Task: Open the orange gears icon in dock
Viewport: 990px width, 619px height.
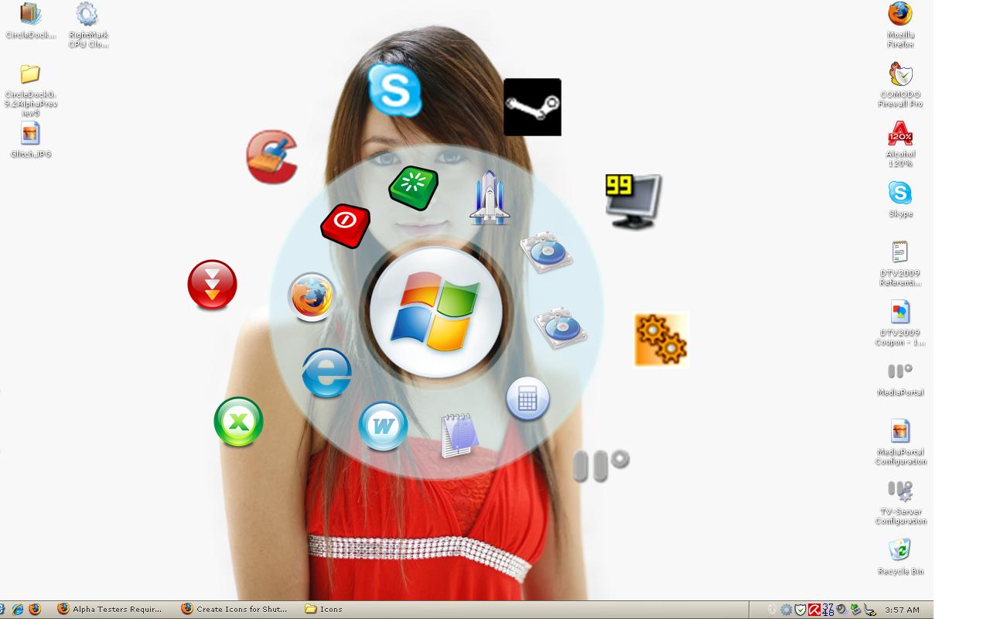Action: click(661, 340)
